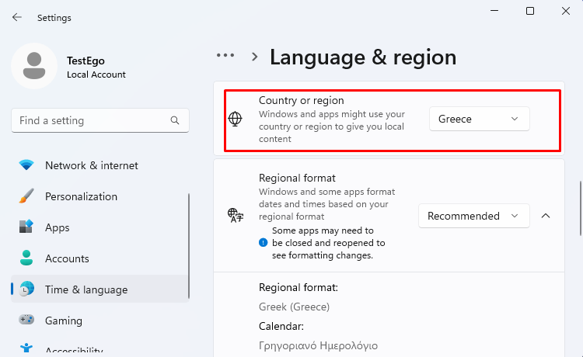Click the Network & internet Wi-Fi icon
This screenshot has height=357, width=583.
click(26, 165)
